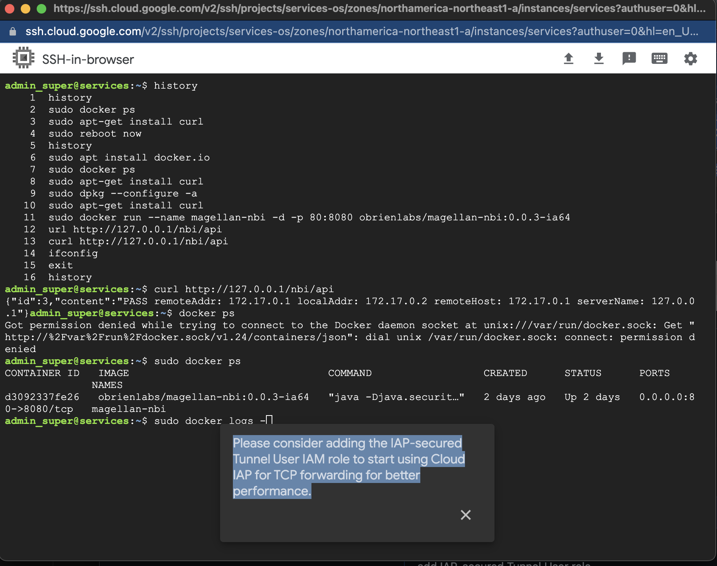Click the download file icon
This screenshot has height=566, width=717.
click(x=599, y=58)
